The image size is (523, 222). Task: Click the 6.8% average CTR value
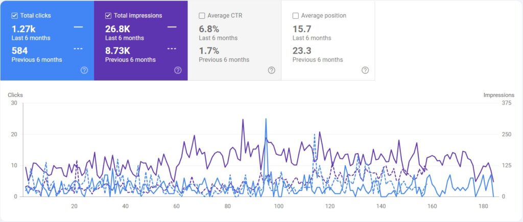(x=209, y=29)
